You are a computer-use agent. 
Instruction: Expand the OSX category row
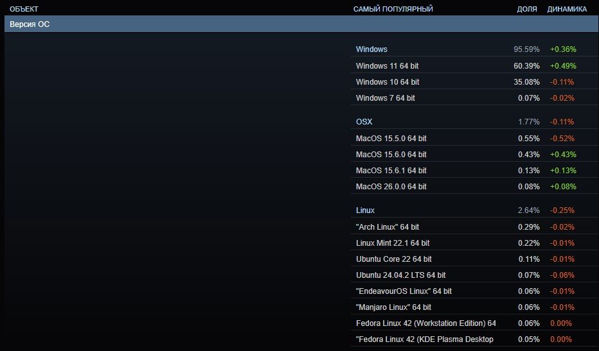(x=474, y=122)
